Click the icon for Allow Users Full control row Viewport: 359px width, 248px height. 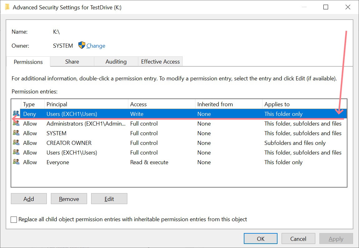[16, 153]
